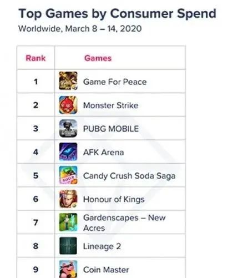This screenshot has width=228, height=278.
Task: Click the Games column header
Action: point(98,58)
